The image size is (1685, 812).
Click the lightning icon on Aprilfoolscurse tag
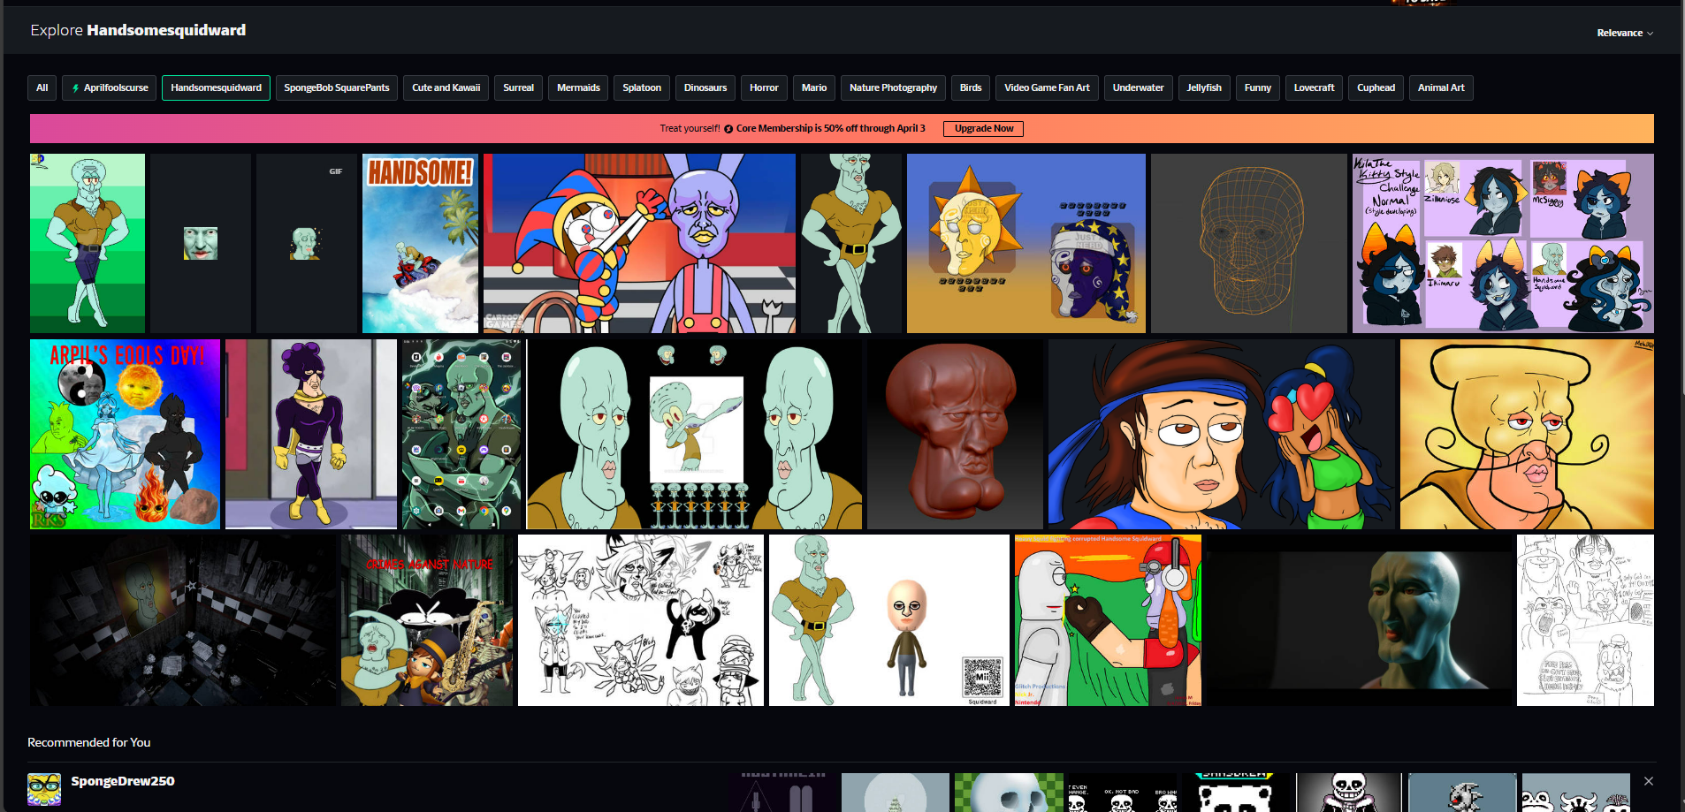[x=76, y=88]
